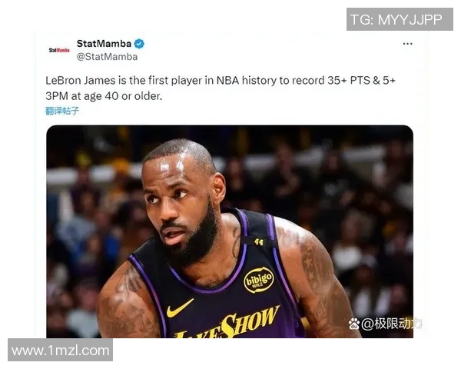Click the line '3PM at age 40 or older.'

[x=104, y=96]
